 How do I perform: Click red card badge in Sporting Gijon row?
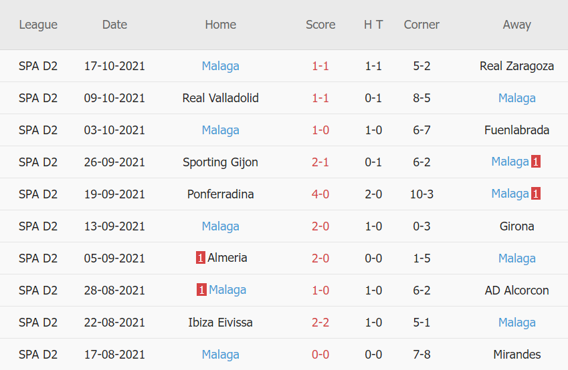(536, 162)
